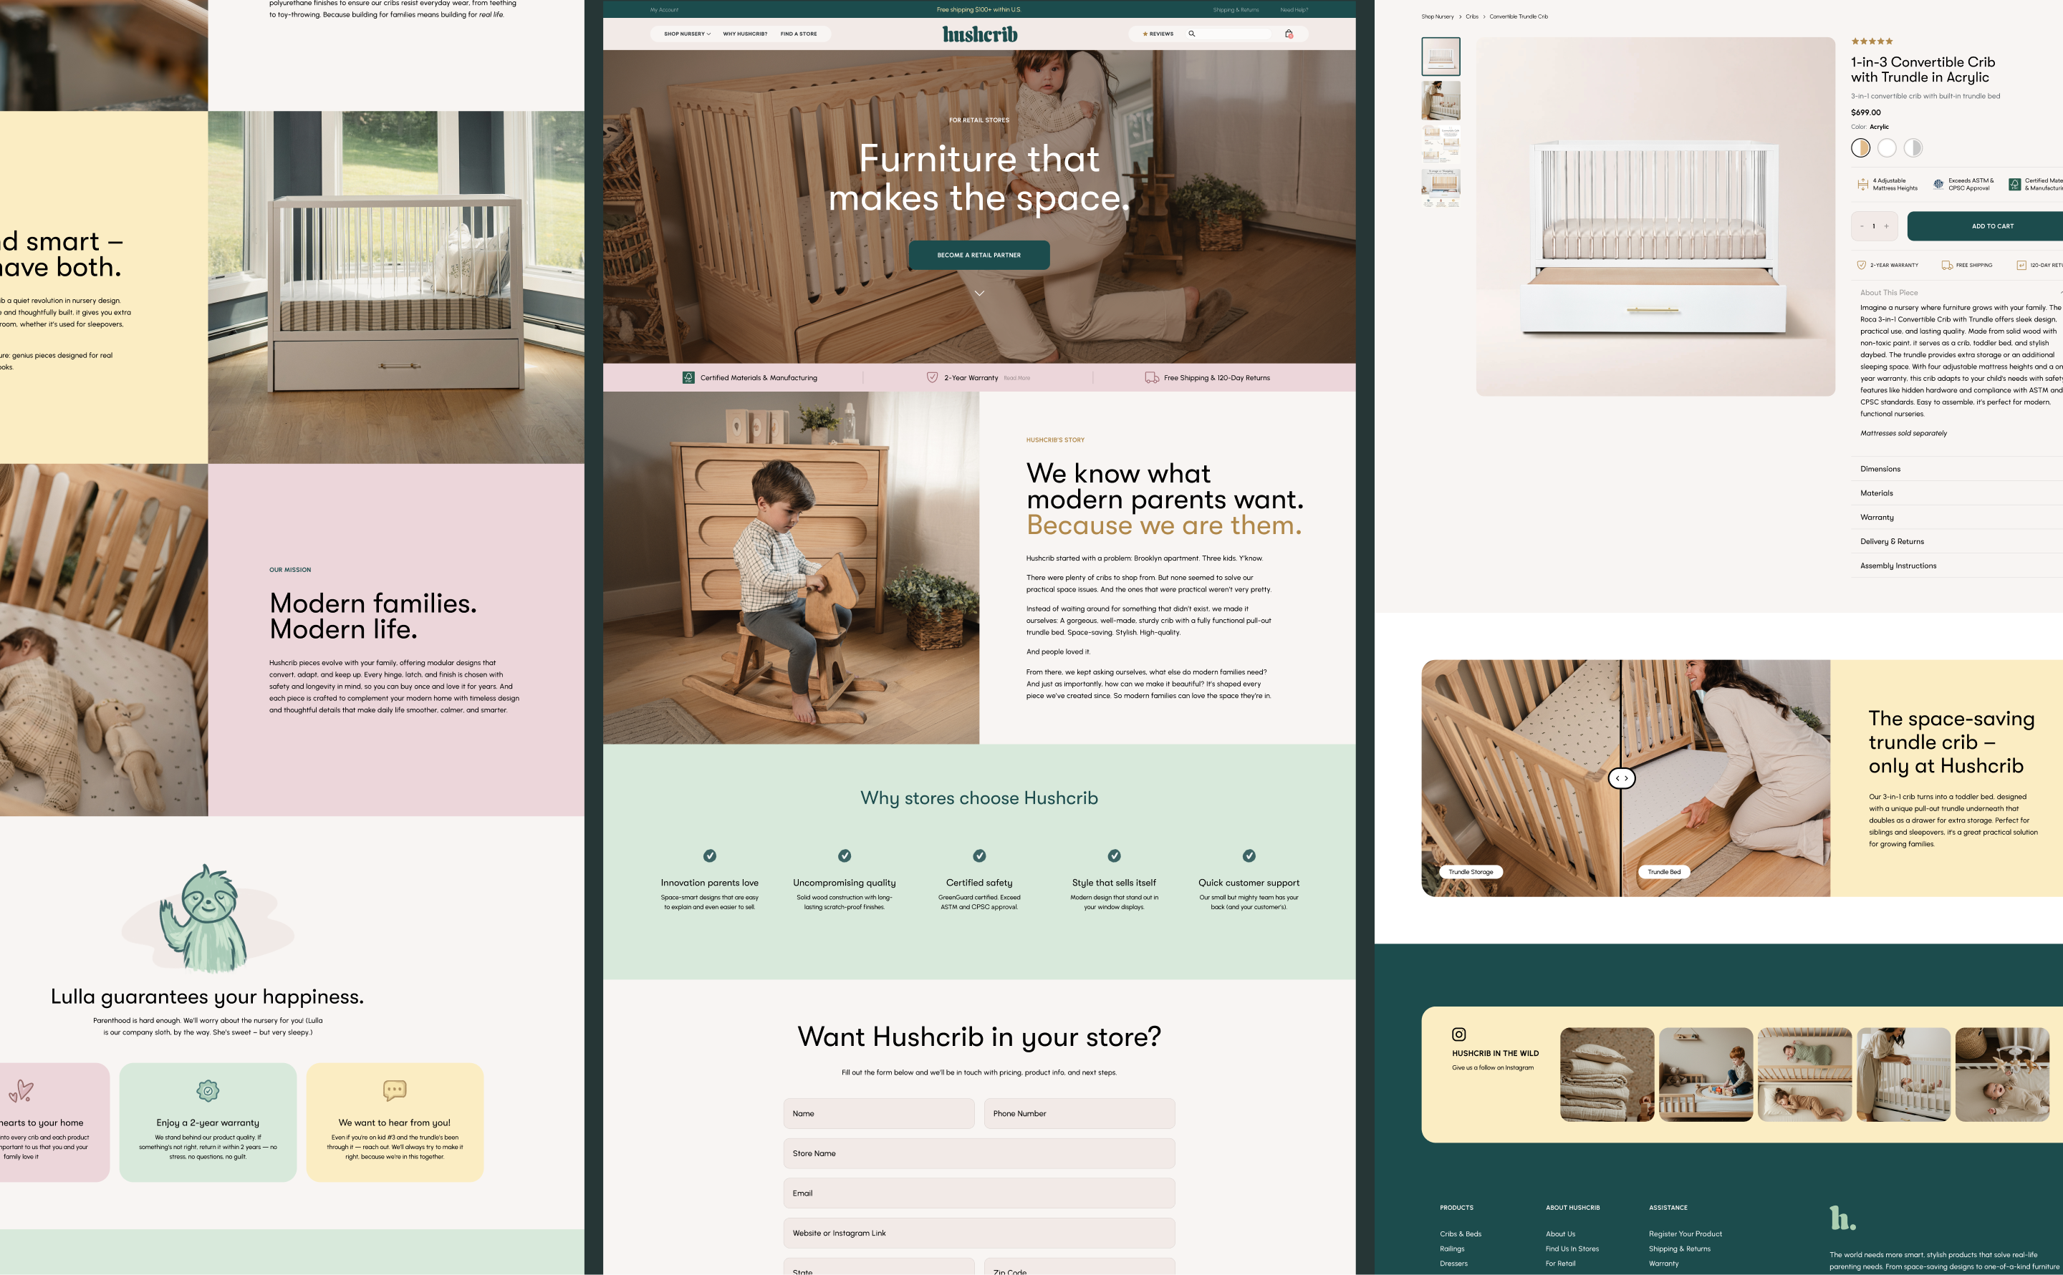The image size is (2063, 1275).
Task: Click the Become a Retail Partner button
Action: point(978,255)
